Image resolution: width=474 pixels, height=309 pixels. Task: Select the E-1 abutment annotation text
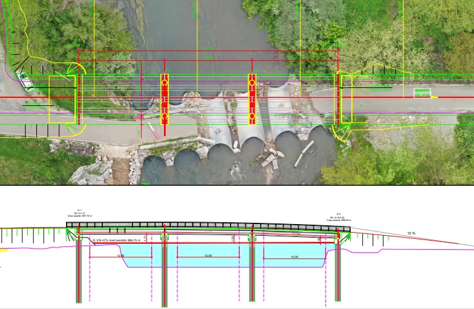pos(79,213)
